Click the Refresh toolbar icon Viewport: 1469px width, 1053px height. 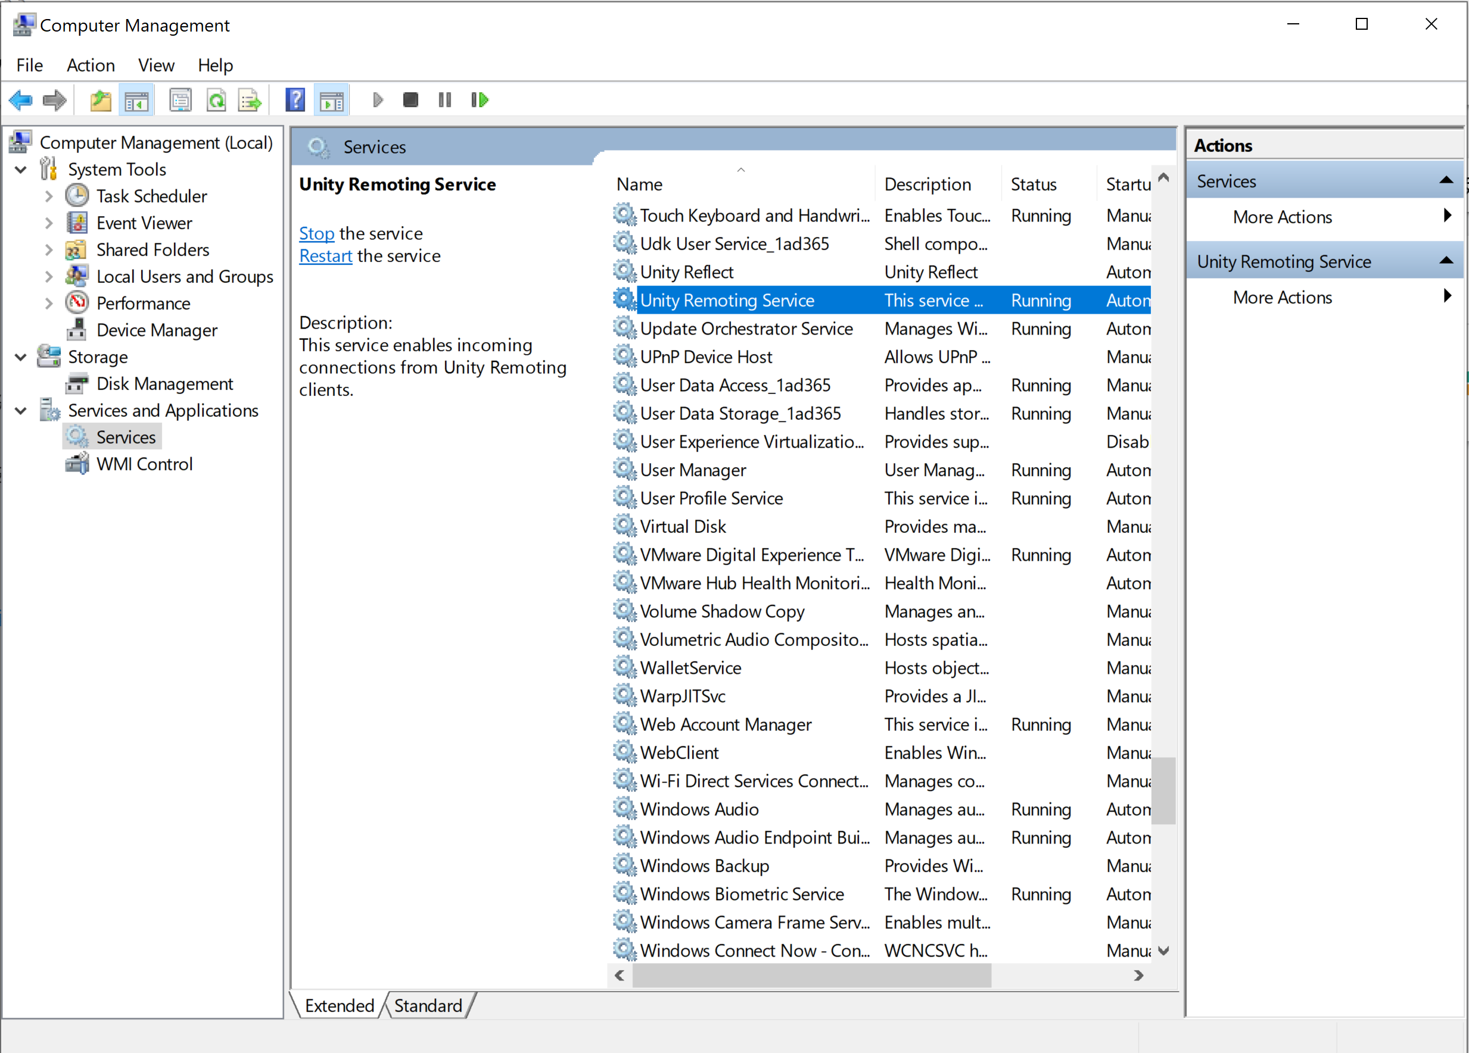tap(216, 101)
